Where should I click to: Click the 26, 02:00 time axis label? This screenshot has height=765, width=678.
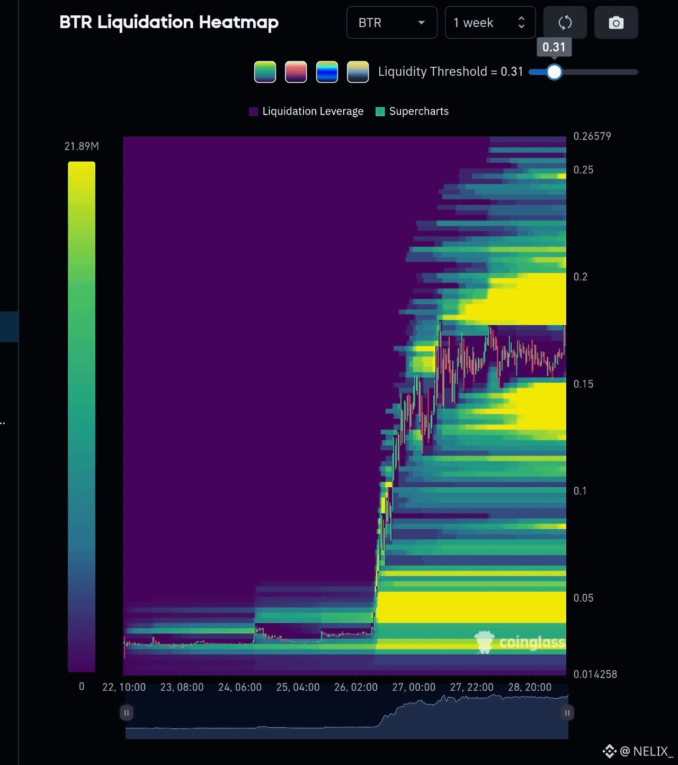coord(356,687)
